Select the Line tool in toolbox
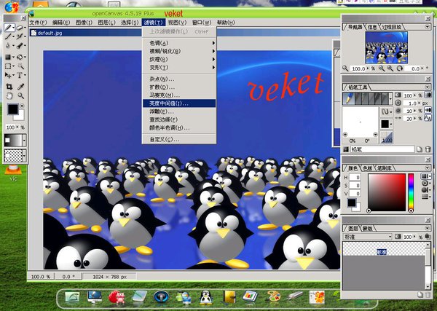Screen dimensions: 437x311 pos(8,36)
